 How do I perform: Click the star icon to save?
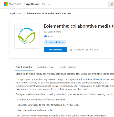tap(71, 50)
